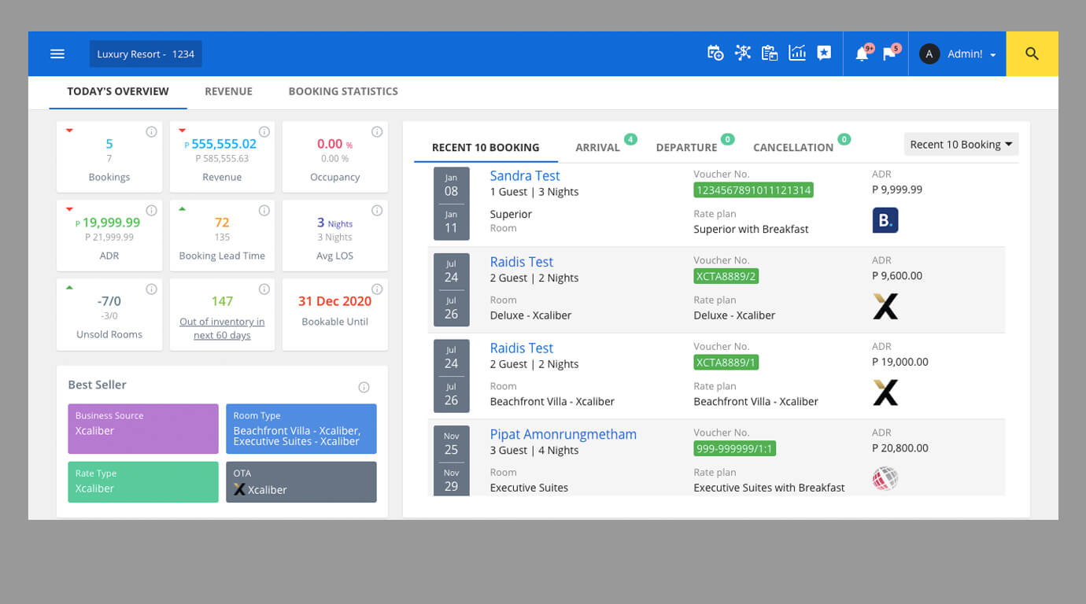Select the Arrival bookings tab

(x=597, y=147)
